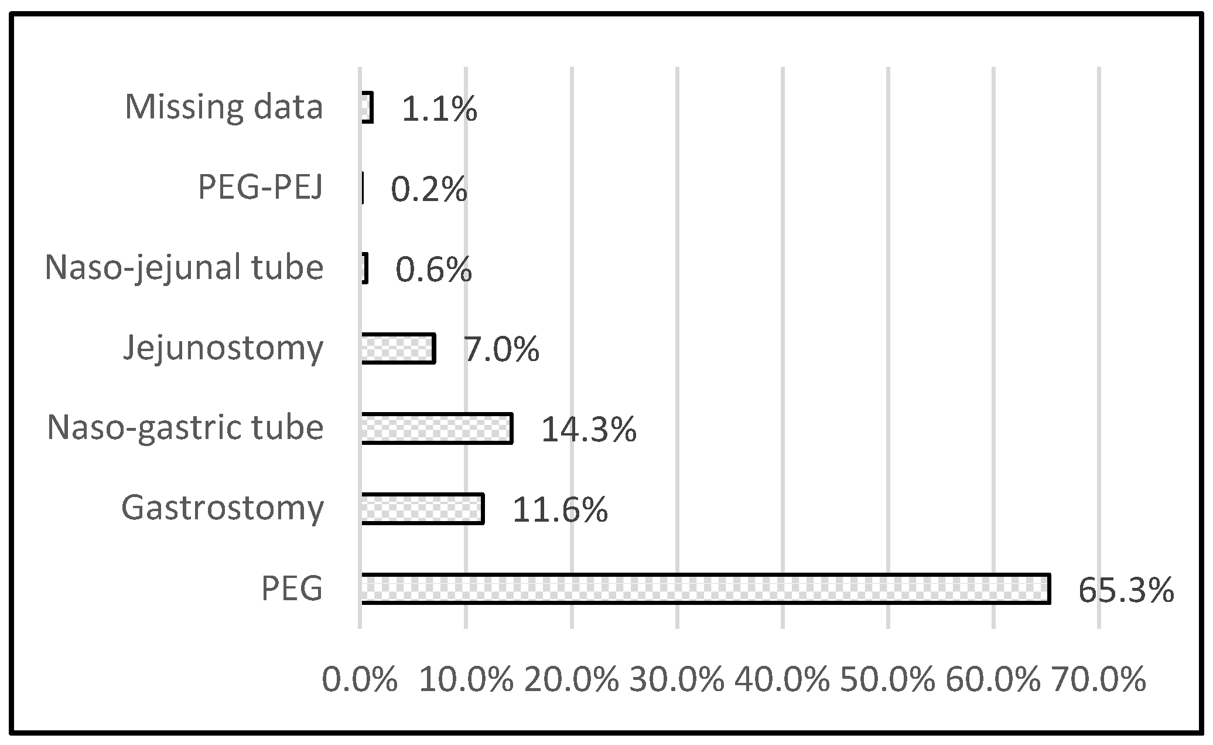Select the 0.6% data label
The width and height of the screenshot is (1213, 745).
coord(433,270)
